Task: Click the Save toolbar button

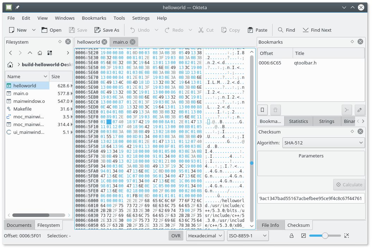Action: click(78, 30)
